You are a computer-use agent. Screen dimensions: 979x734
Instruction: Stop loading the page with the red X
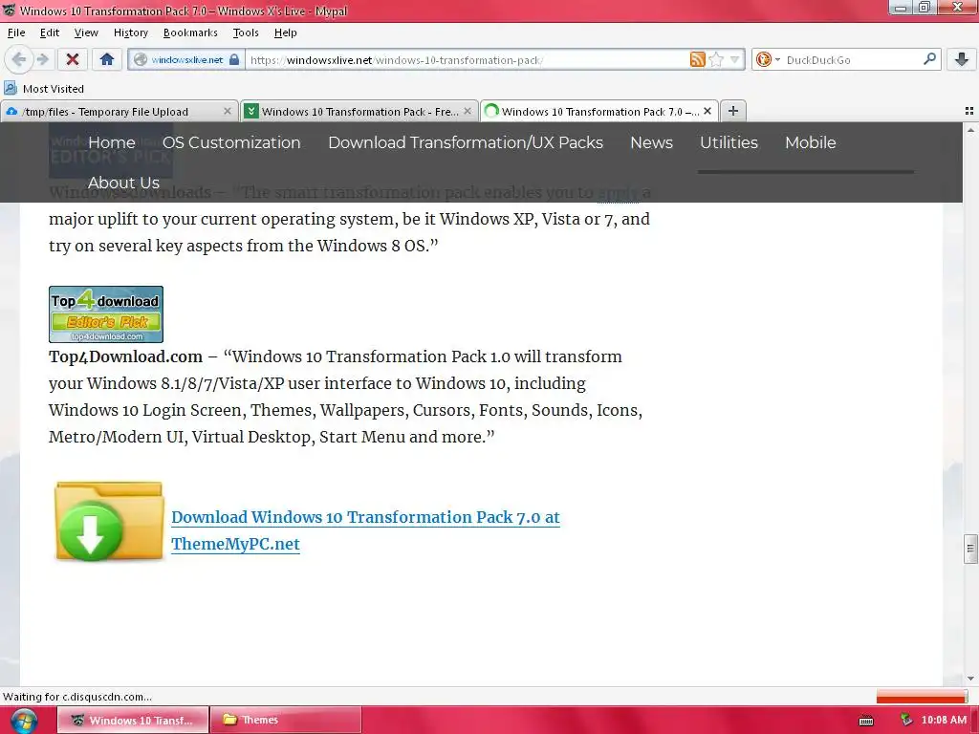(x=73, y=59)
